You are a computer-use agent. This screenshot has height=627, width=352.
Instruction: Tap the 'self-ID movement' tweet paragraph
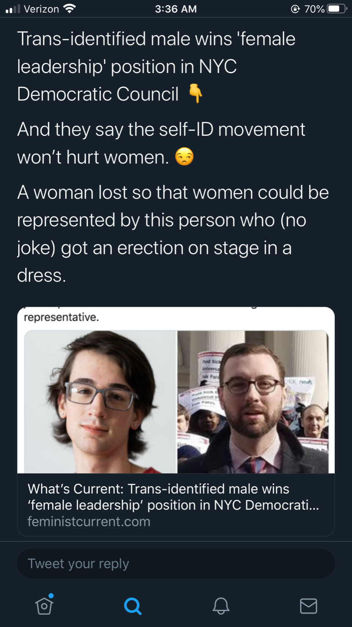point(161,143)
